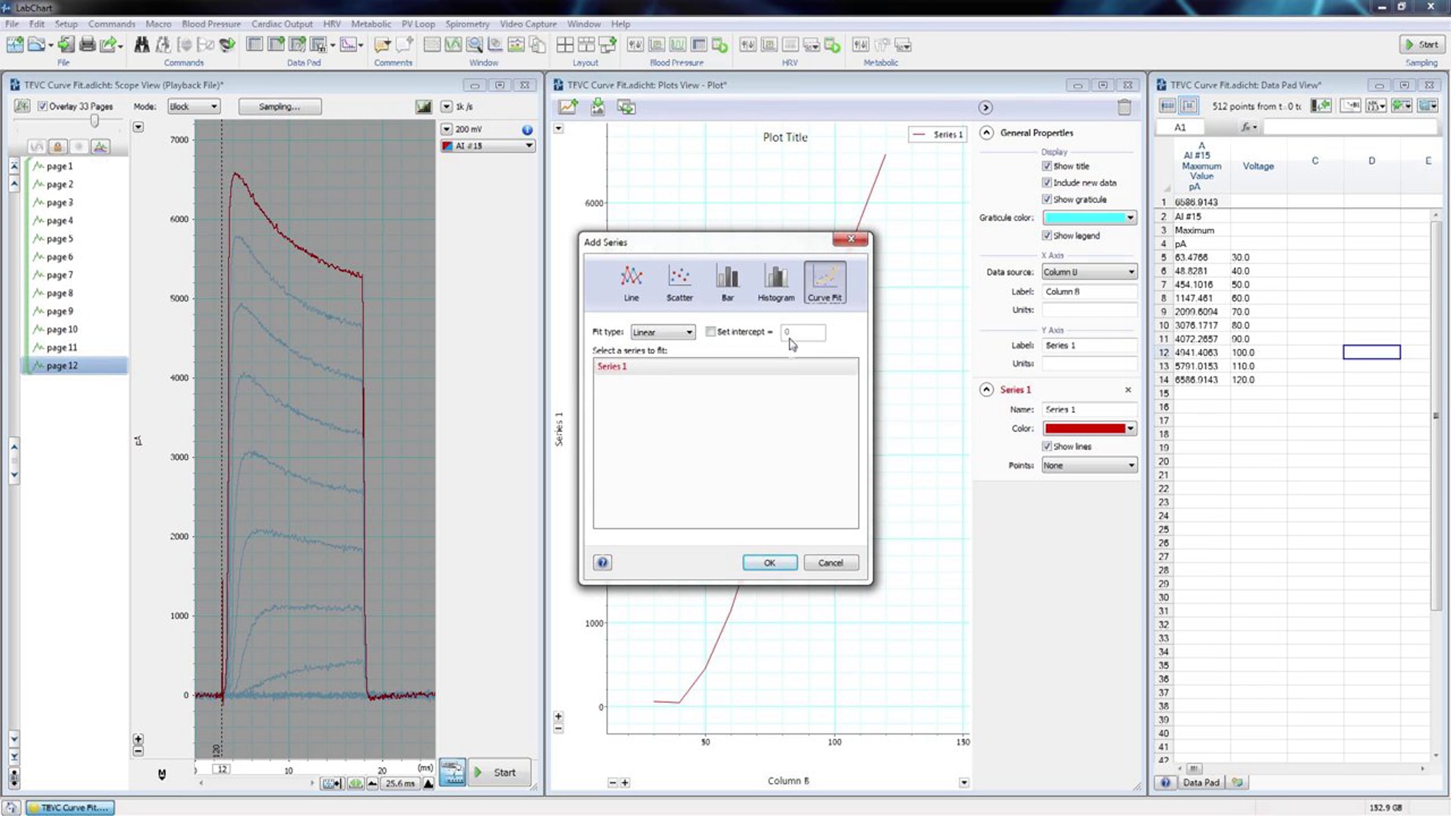Pick the Bar chart type icon
1451x816 pixels.
[727, 282]
